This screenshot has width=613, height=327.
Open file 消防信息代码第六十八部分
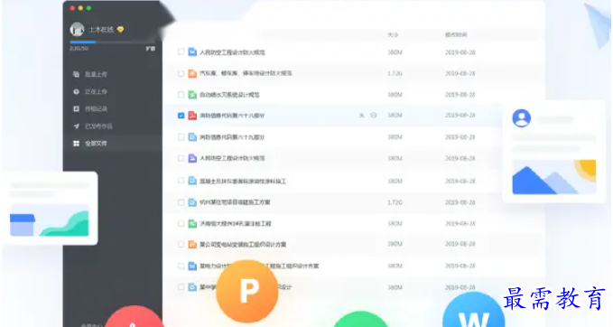(232, 116)
